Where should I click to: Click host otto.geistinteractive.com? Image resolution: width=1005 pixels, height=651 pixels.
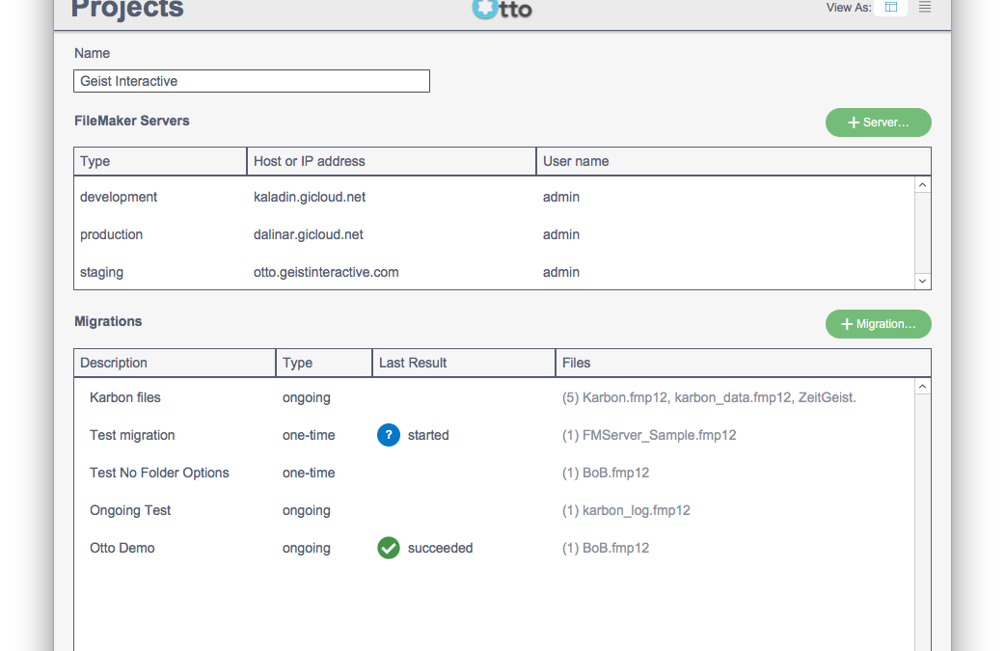click(x=326, y=272)
